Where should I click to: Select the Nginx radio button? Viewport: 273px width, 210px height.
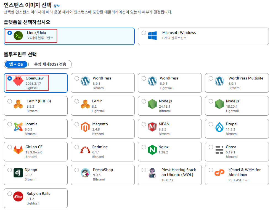(144, 147)
